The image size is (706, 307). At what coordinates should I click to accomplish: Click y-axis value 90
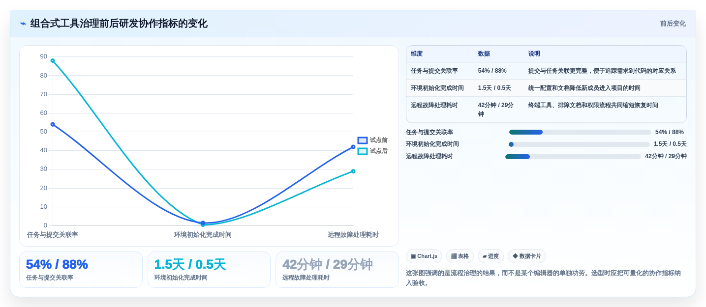coord(44,56)
